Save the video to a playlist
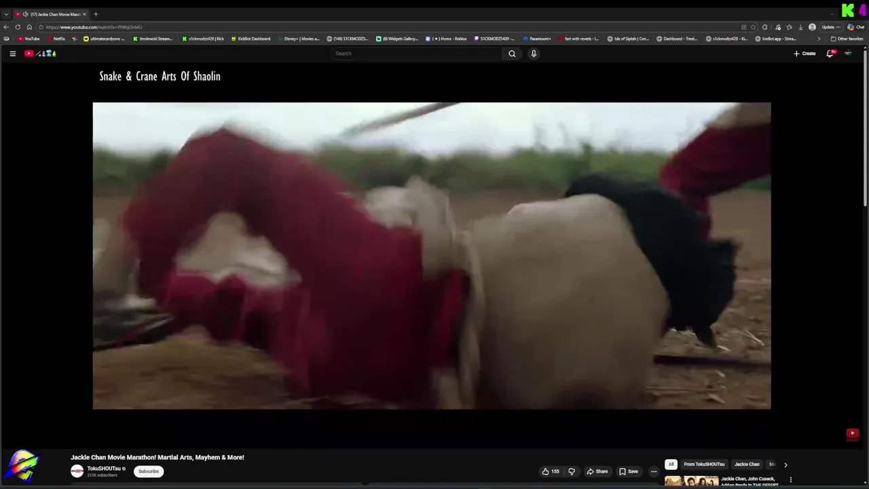Screen dimensions: 869x489 tap(629, 471)
